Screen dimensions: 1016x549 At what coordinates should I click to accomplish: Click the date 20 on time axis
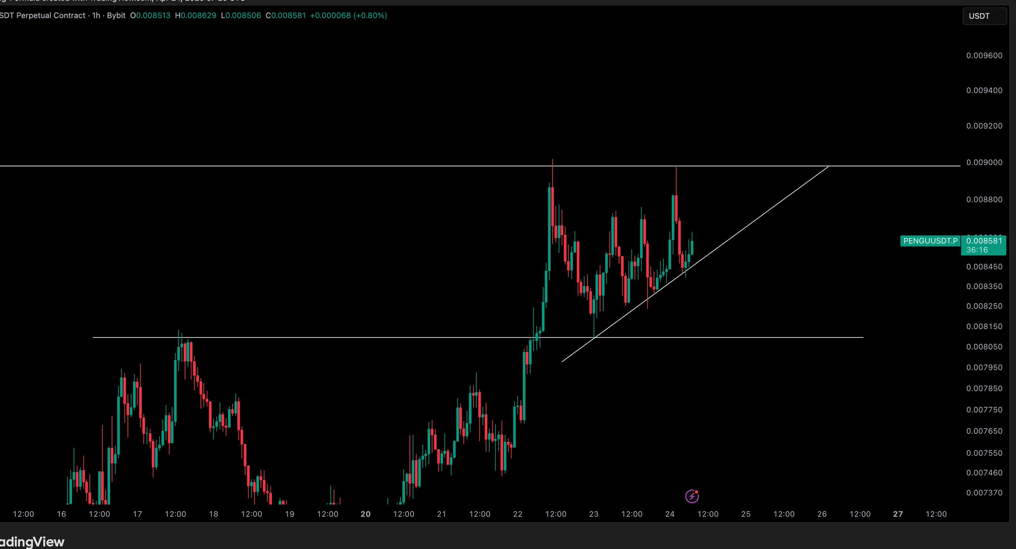point(366,514)
